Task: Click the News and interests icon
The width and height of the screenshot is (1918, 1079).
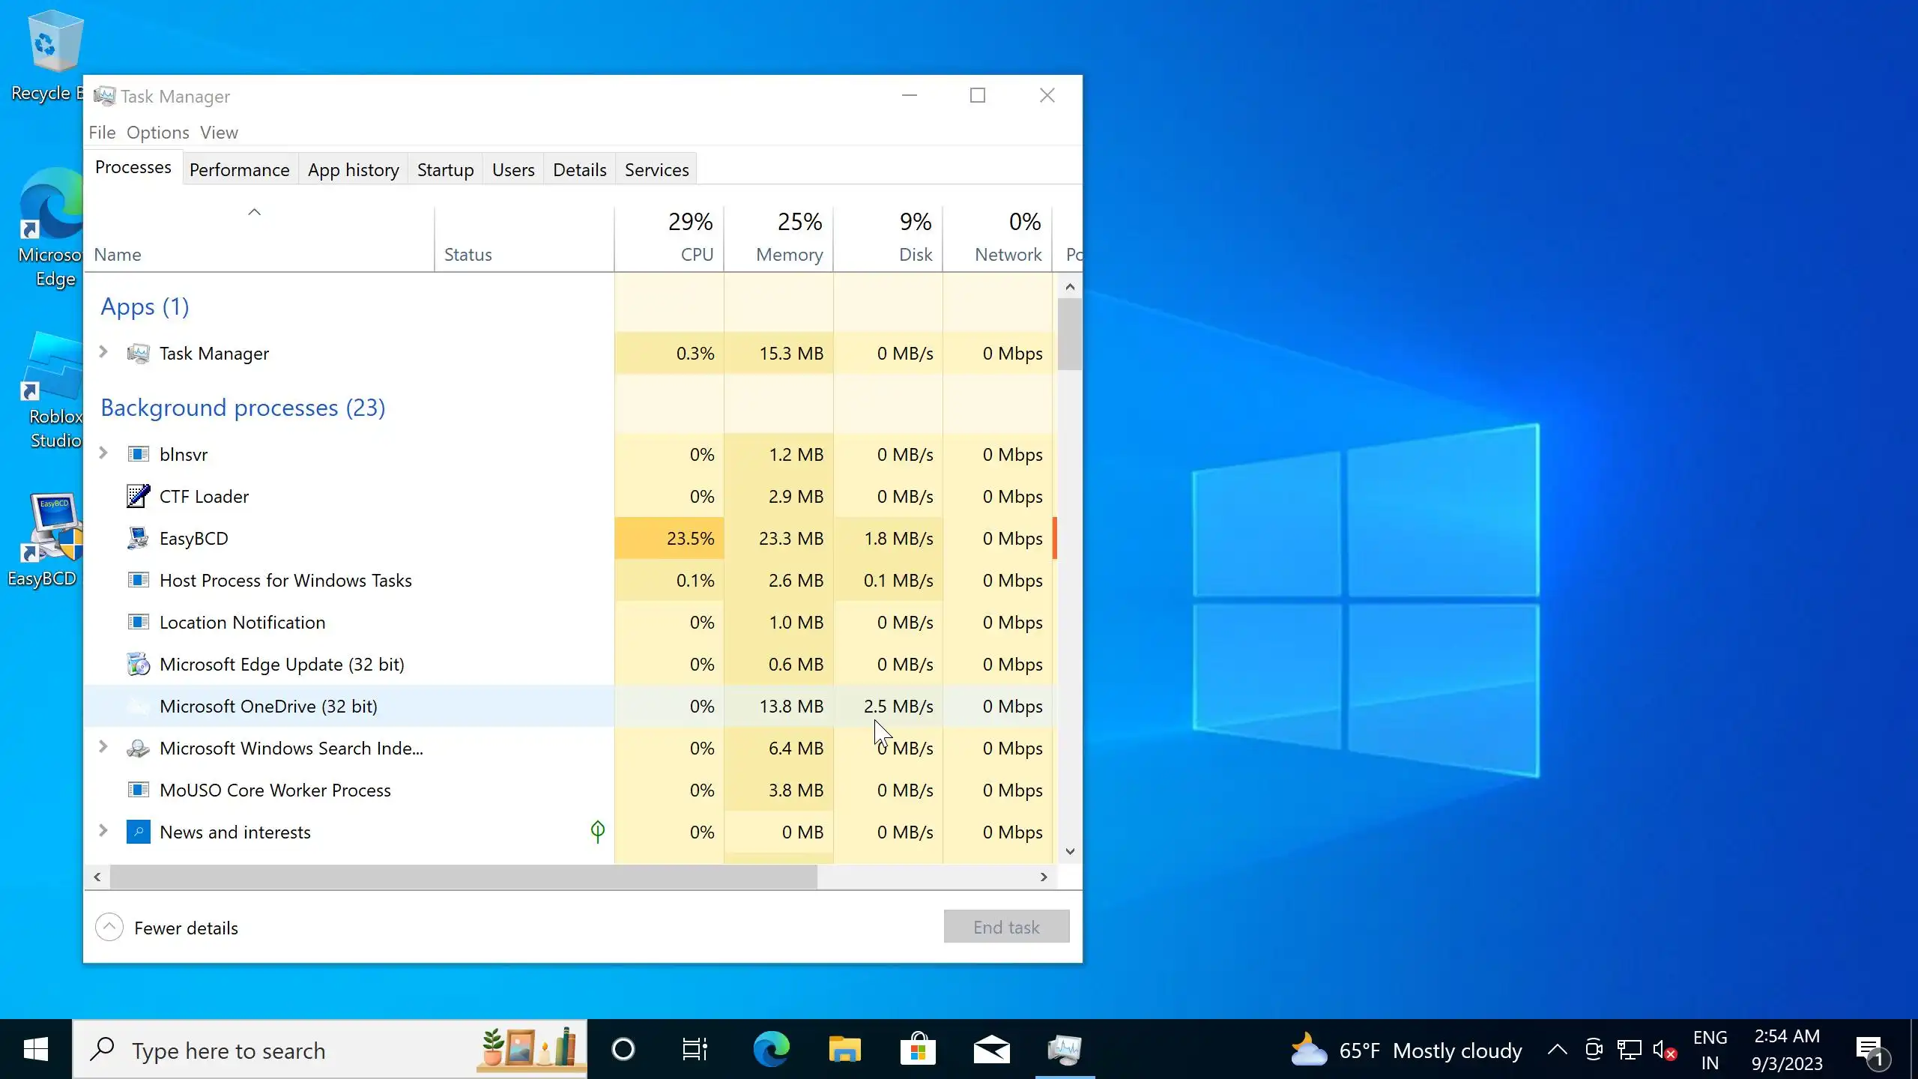Action: [x=138, y=832]
